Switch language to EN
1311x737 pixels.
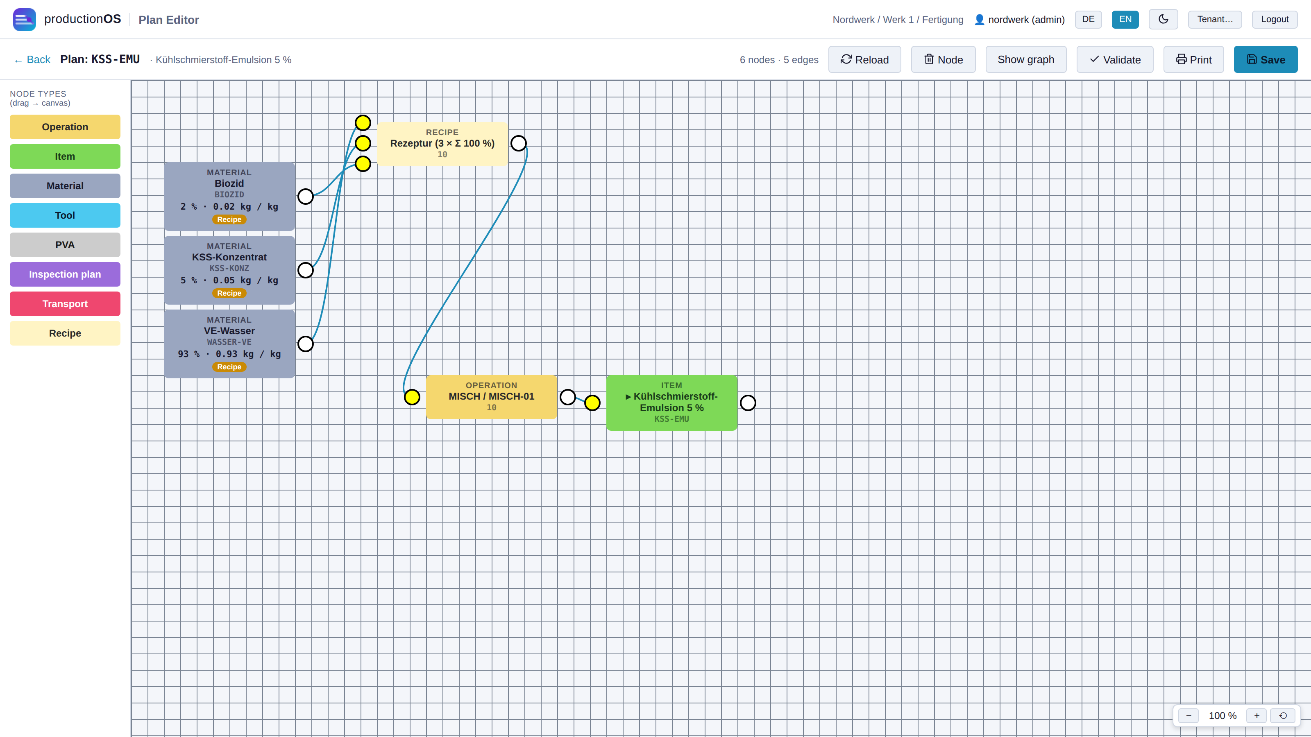pyautogui.click(x=1125, y=19)
